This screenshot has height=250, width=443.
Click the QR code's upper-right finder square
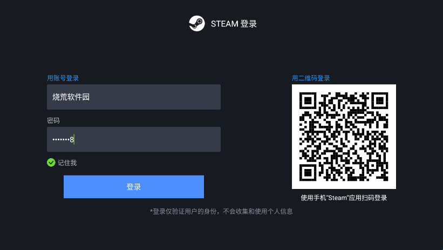[x=380, y=100]
